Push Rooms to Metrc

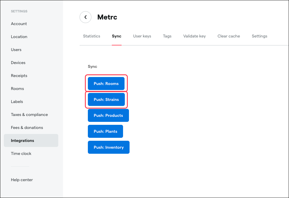[106, 84]
